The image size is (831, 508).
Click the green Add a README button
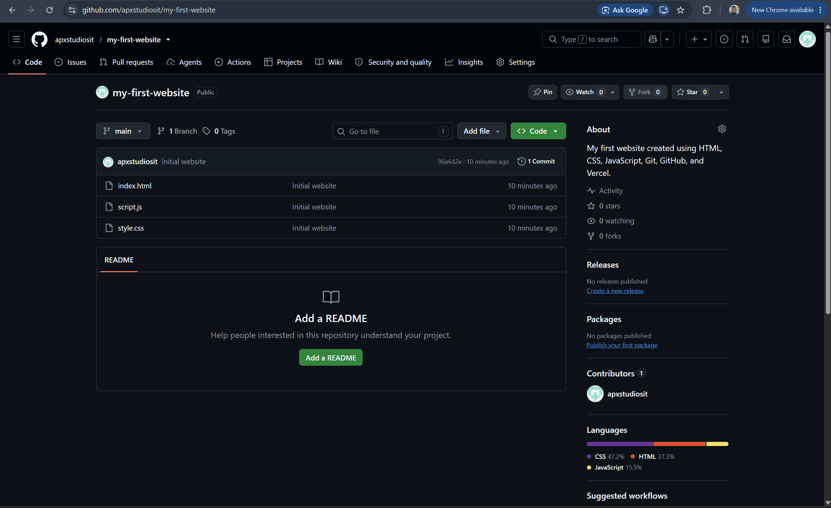pos(331,358)
